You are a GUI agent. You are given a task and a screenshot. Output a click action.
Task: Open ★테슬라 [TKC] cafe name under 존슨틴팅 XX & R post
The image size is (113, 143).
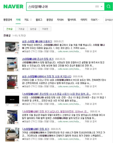(39, 104)
